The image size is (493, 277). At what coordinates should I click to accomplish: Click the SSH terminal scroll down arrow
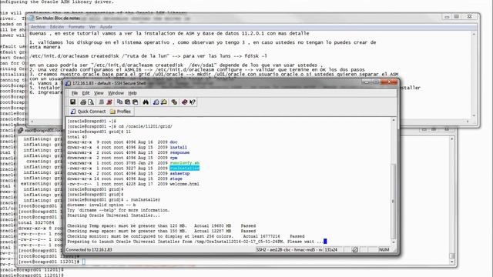[394, 242]
